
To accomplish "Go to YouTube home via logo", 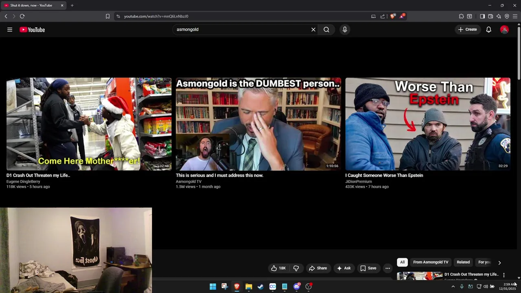I will click(32, 29).
